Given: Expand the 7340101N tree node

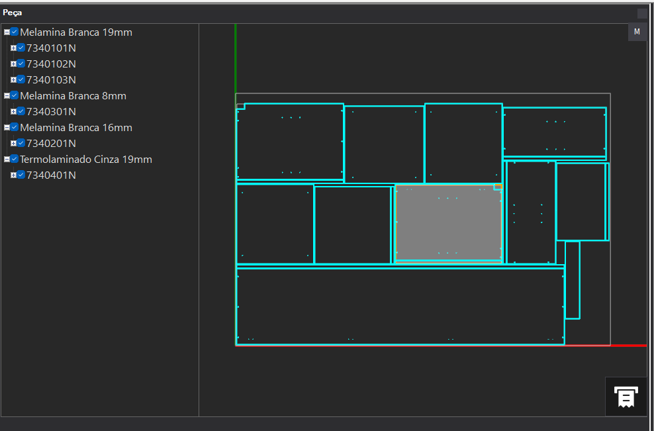Looking at the screenshot, I should click(x=13, y=48).
